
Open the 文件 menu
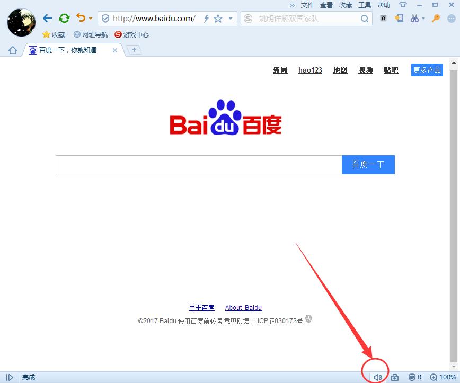point(307,5)
